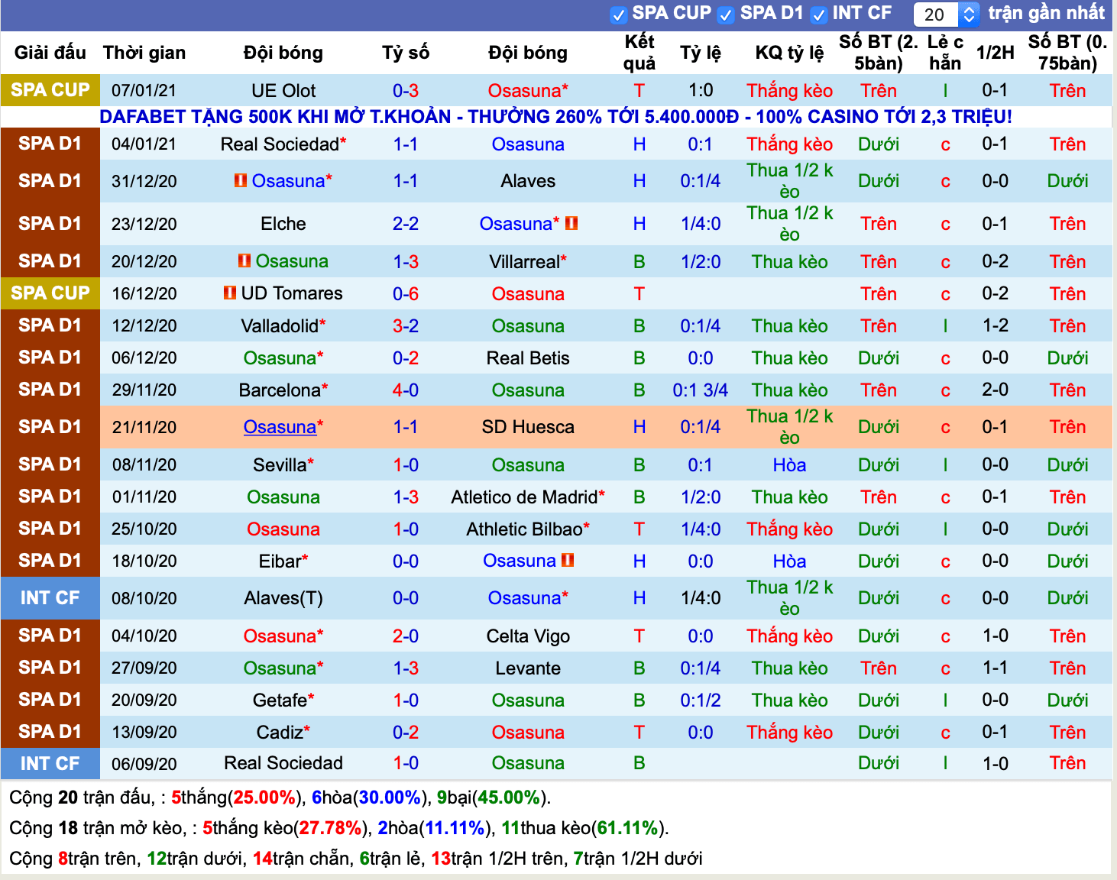Image resolution: width=1117 pixels, height=880 pixels.
Task: Click the date 25/10/20
Action: 144,529
